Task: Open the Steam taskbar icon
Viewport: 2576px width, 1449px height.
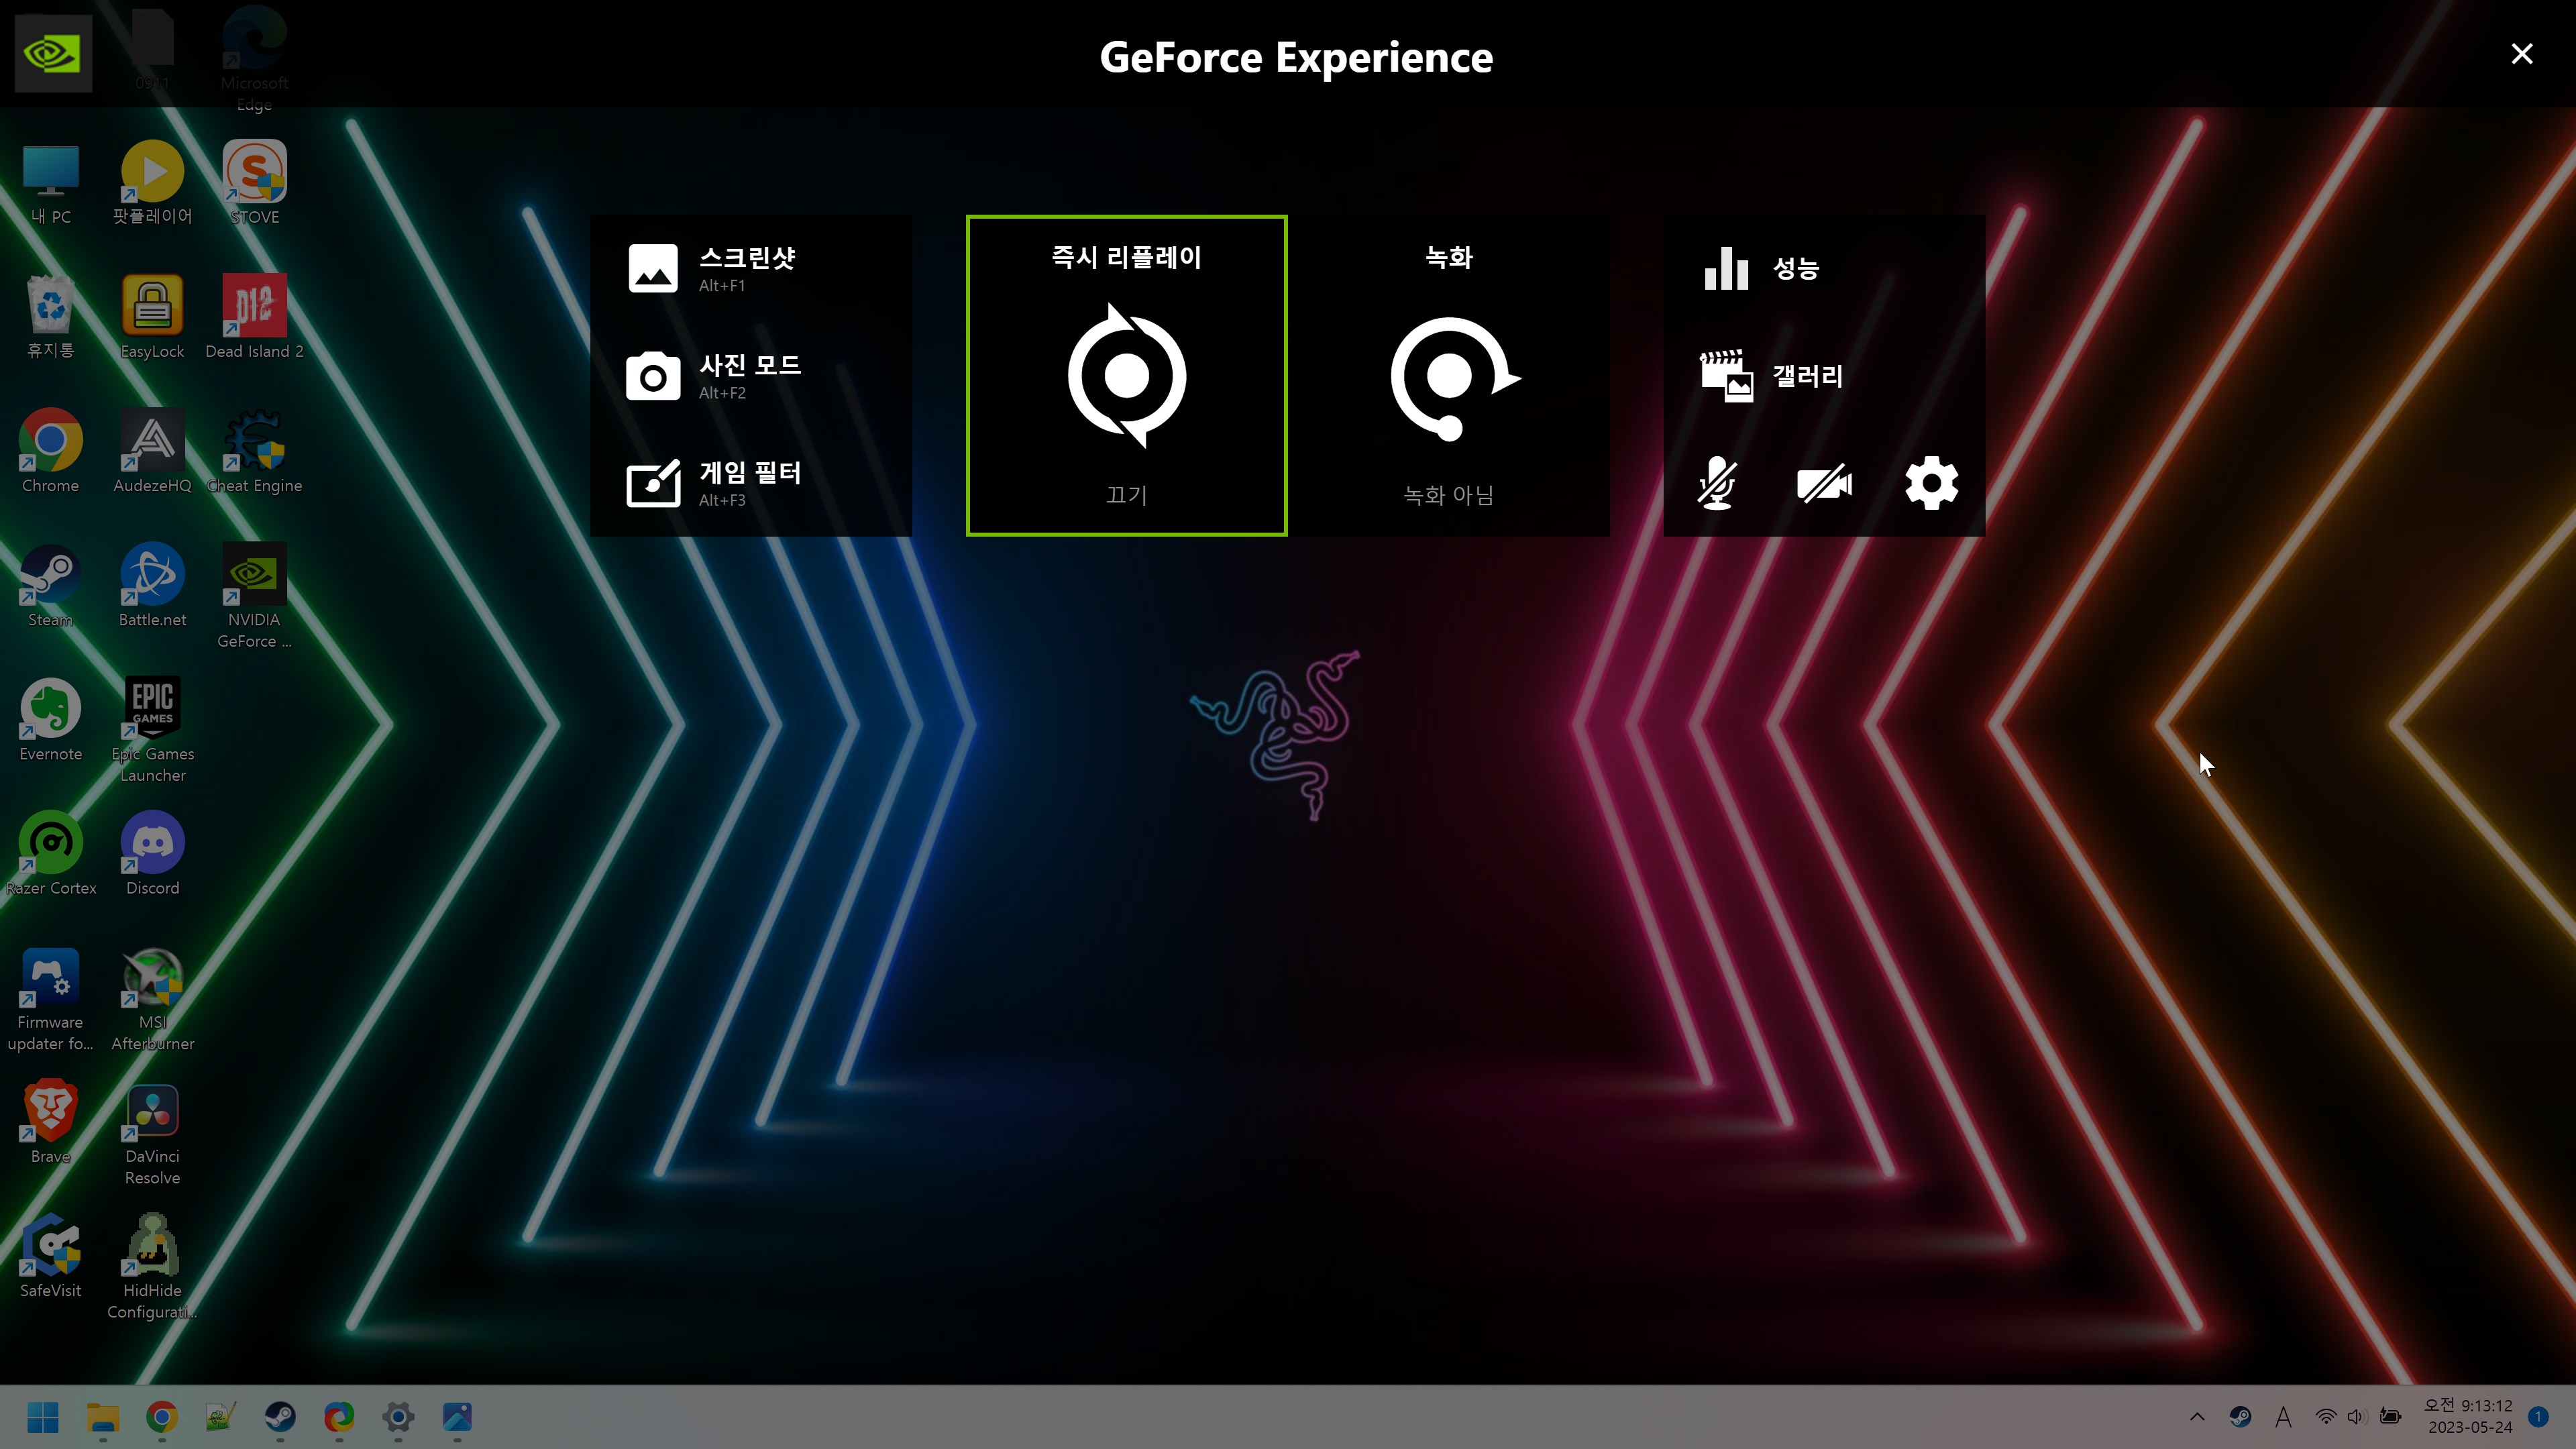Action: (x=279, y=1416)
